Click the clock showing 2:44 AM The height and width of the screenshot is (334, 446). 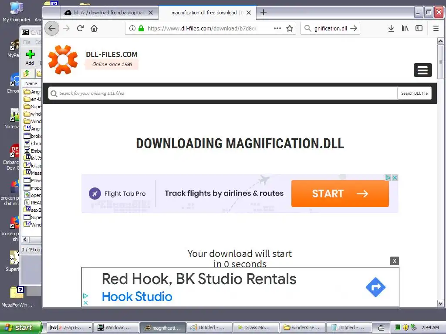[x=430, y=327]
